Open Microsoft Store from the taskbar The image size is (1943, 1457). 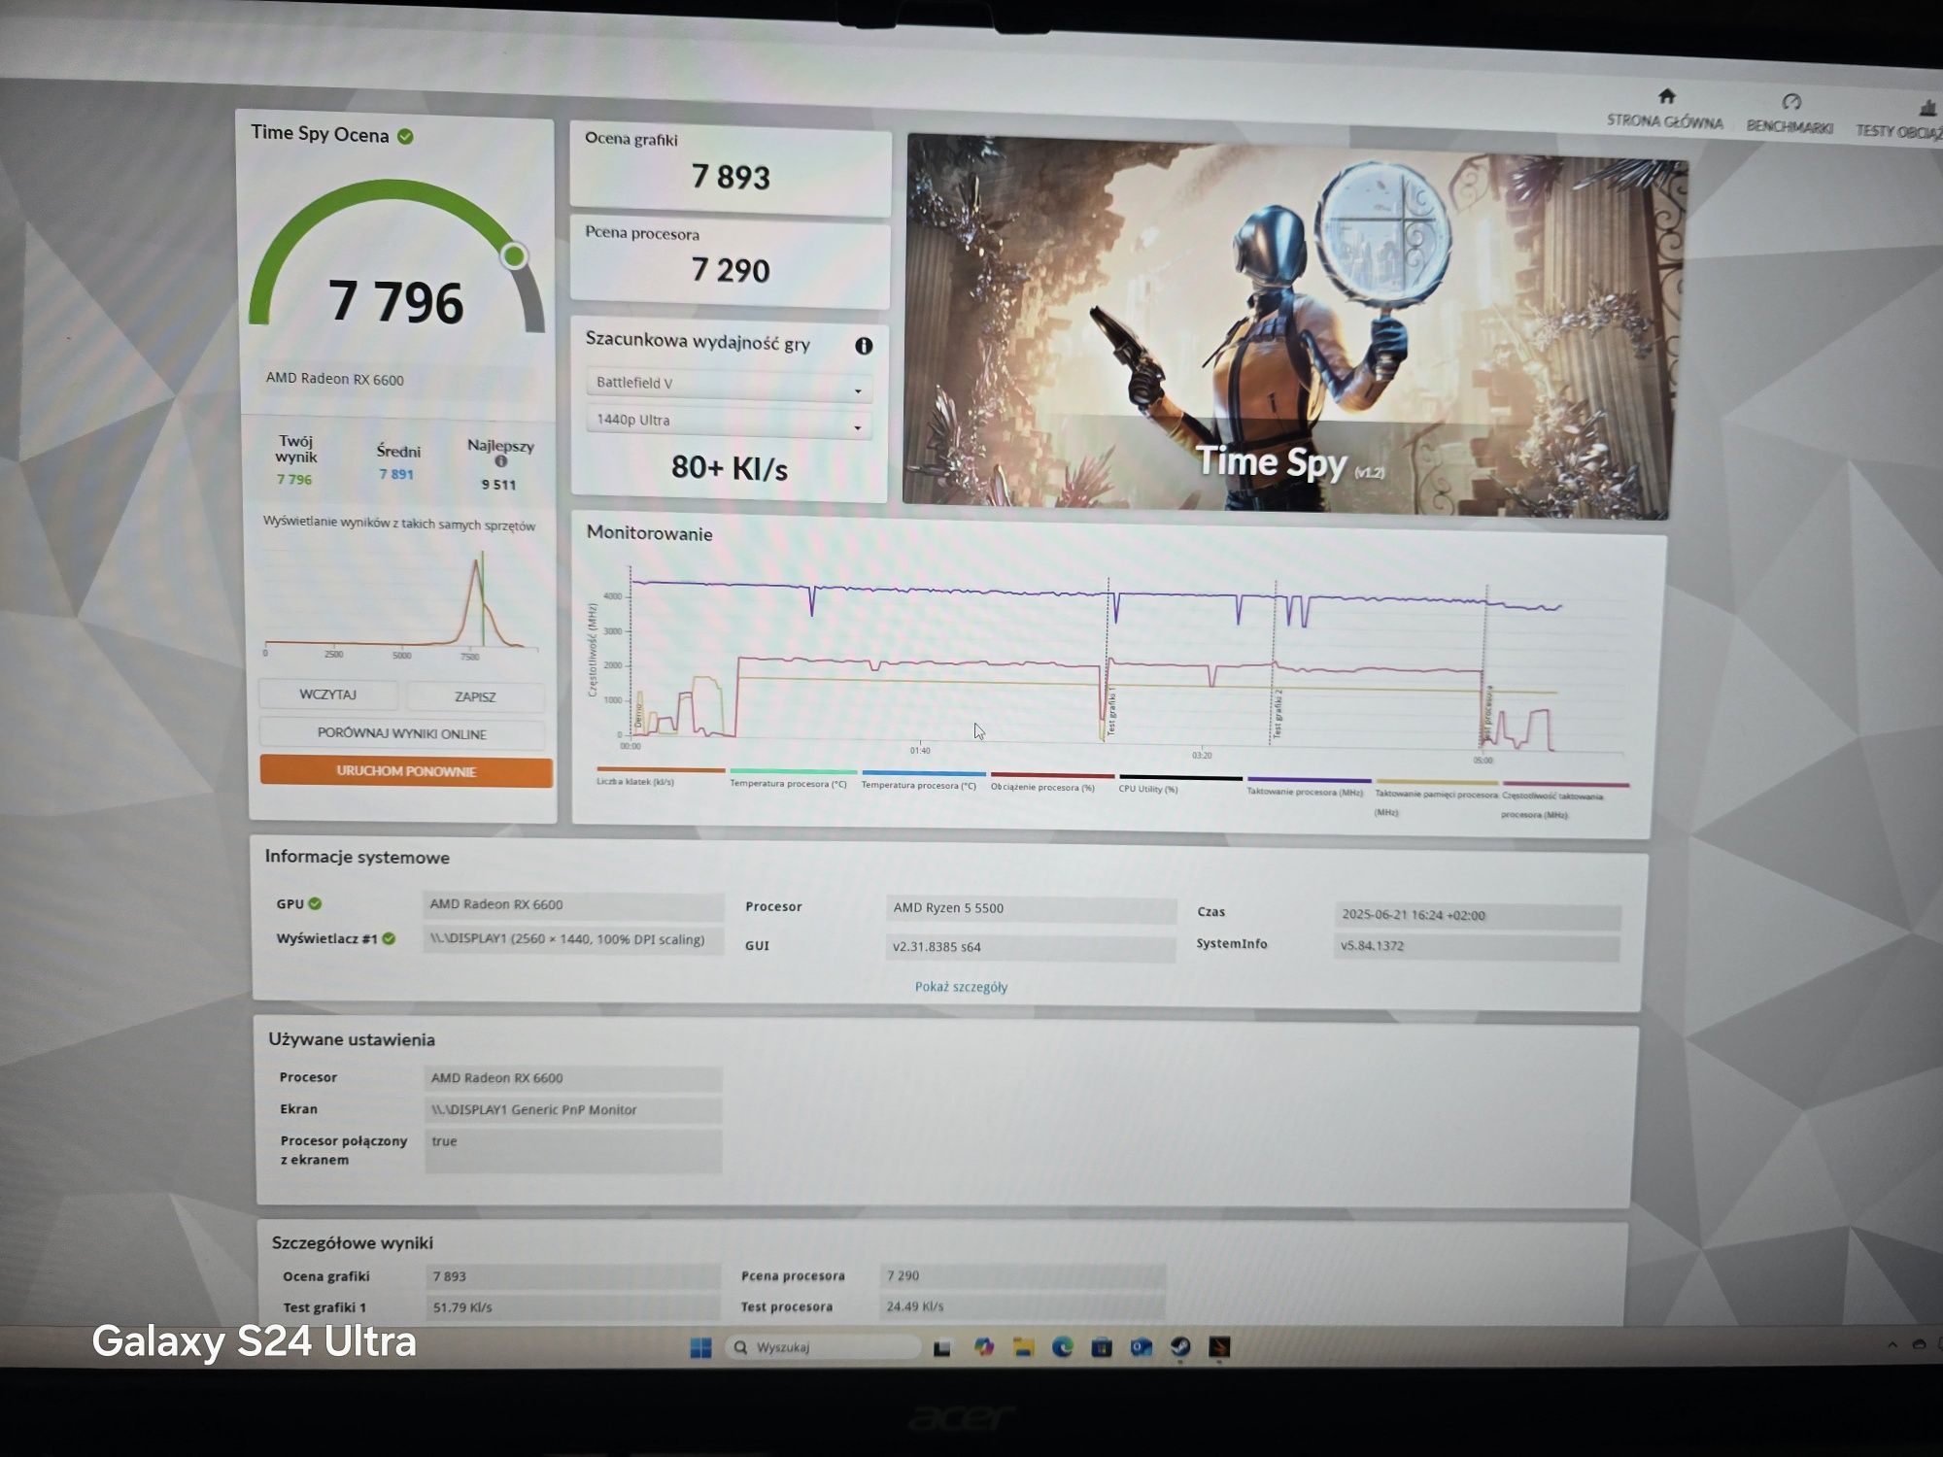[x=1101, y=1347]
